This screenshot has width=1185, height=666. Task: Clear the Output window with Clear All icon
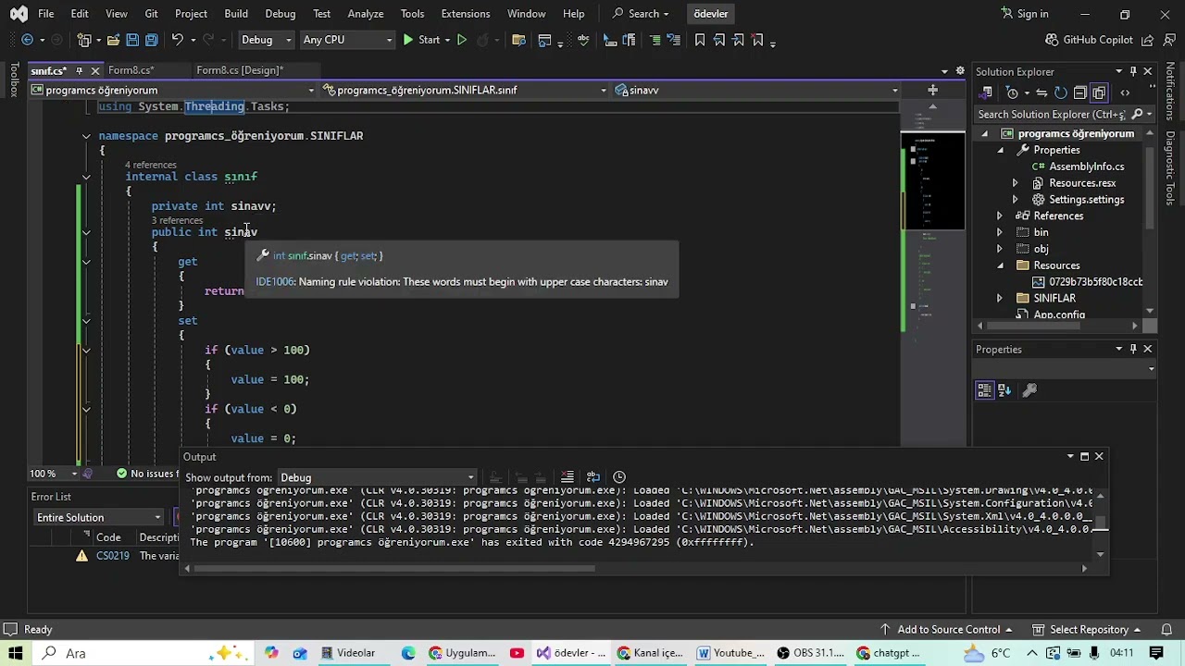pos(568,477)
